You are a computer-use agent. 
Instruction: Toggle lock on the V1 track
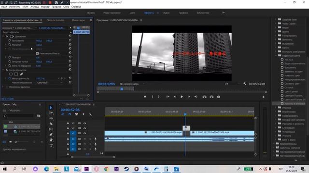tap(68, 133)
